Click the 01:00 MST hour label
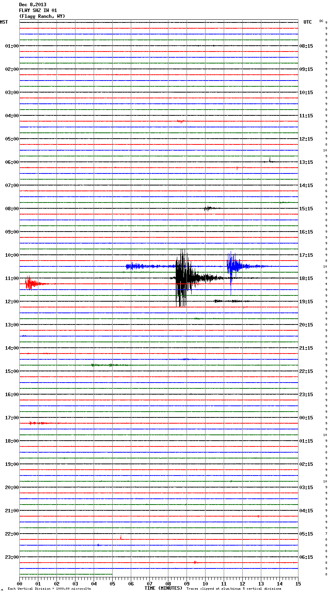This screenshot has height=594, width=329. click(x=12, y=46)
